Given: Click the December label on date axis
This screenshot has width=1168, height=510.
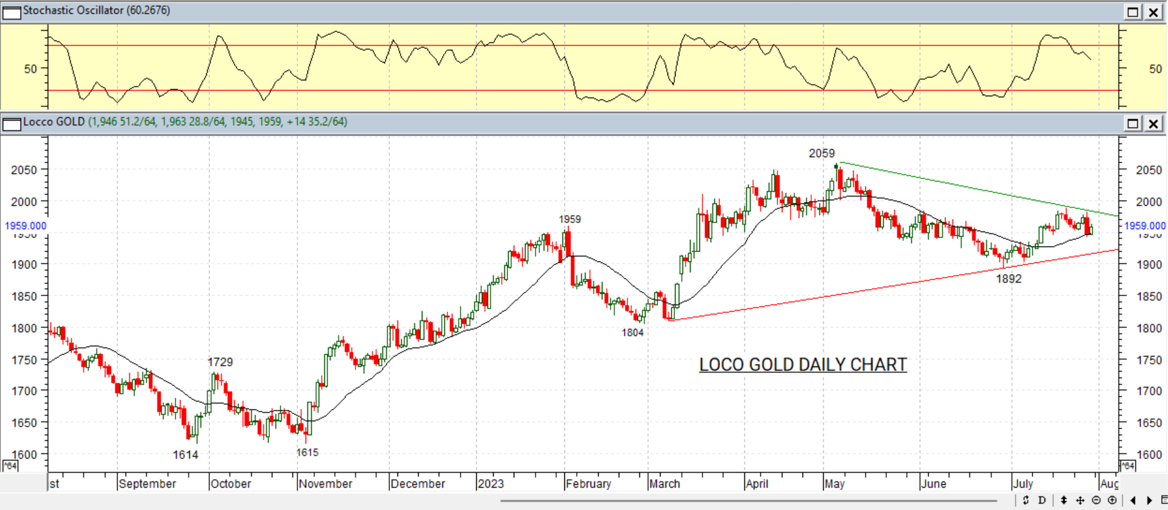Looking at the screenshot, I should coord(417,484).
